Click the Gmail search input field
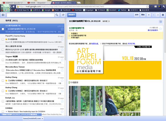This screenshot has height=121, width=166. pos(30,15)
